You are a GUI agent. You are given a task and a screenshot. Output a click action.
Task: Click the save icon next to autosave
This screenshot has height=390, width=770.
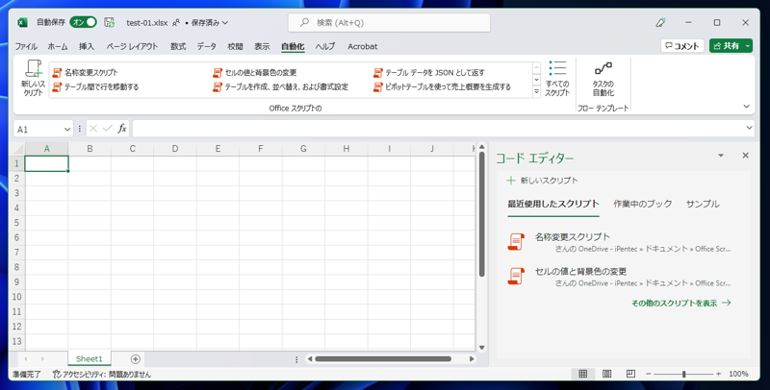pos(109,22)
